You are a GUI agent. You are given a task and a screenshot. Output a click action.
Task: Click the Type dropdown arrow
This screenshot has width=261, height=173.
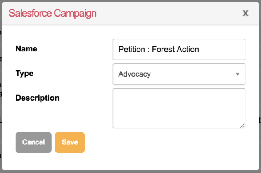point(237,74)
